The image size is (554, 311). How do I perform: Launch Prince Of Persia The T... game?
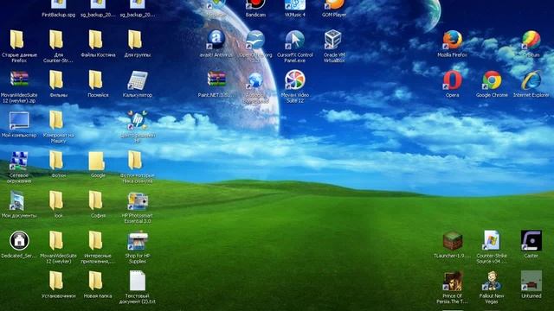pos(452,281)
